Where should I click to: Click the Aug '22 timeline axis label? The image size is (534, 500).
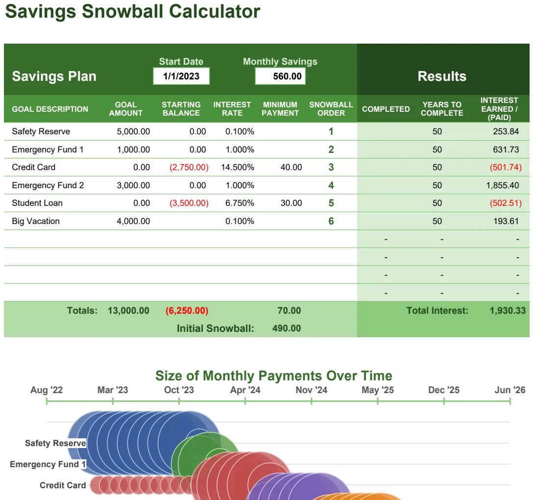coord(47,390)
